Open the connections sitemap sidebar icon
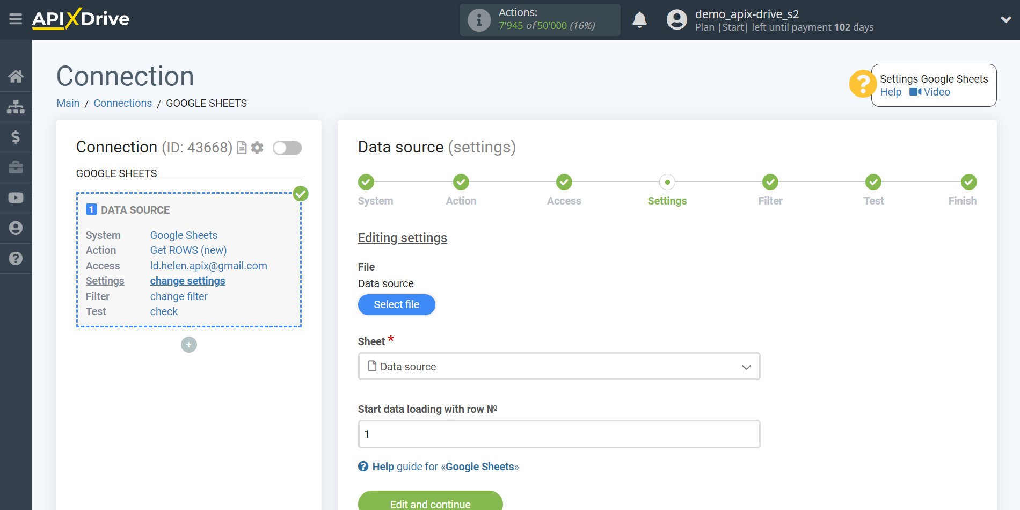 click(x=16, y=107)
